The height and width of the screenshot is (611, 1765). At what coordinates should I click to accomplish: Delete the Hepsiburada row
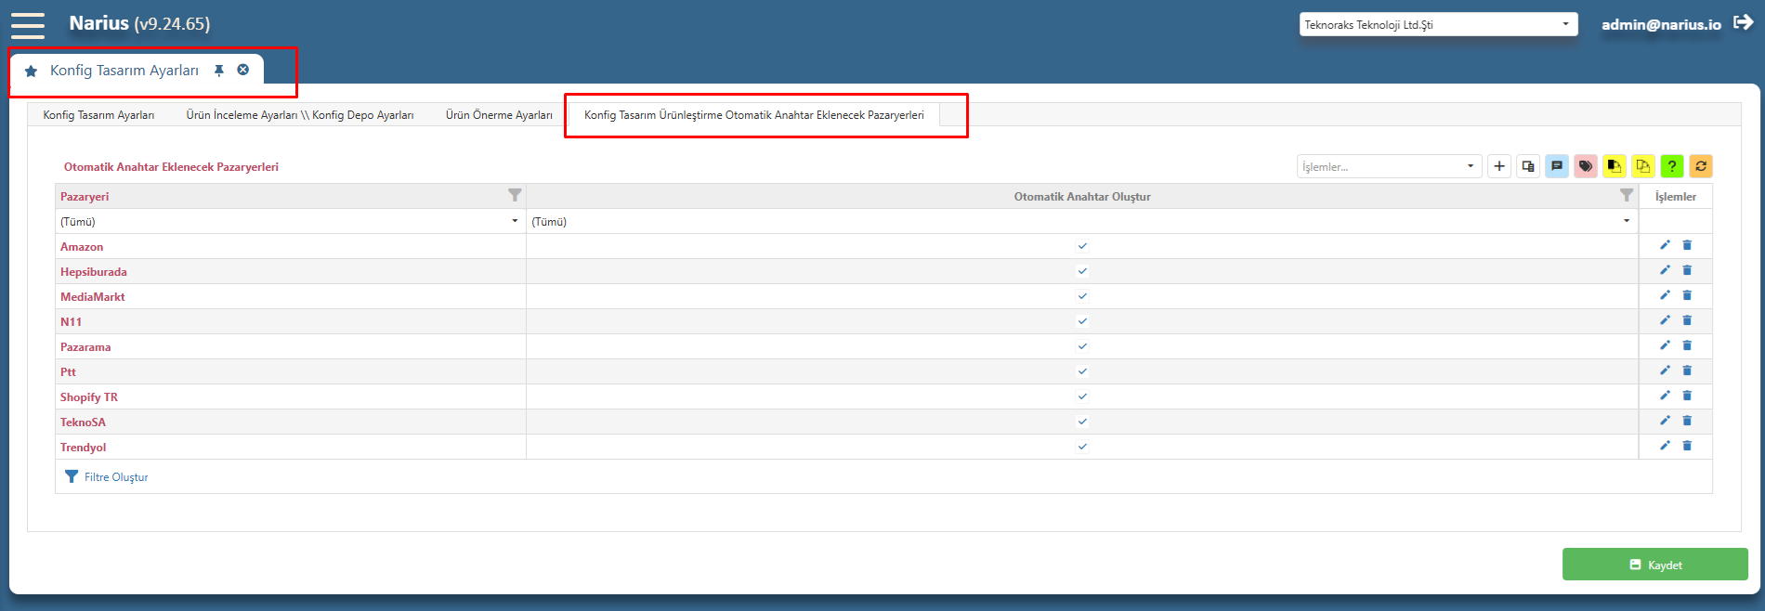1687,270
